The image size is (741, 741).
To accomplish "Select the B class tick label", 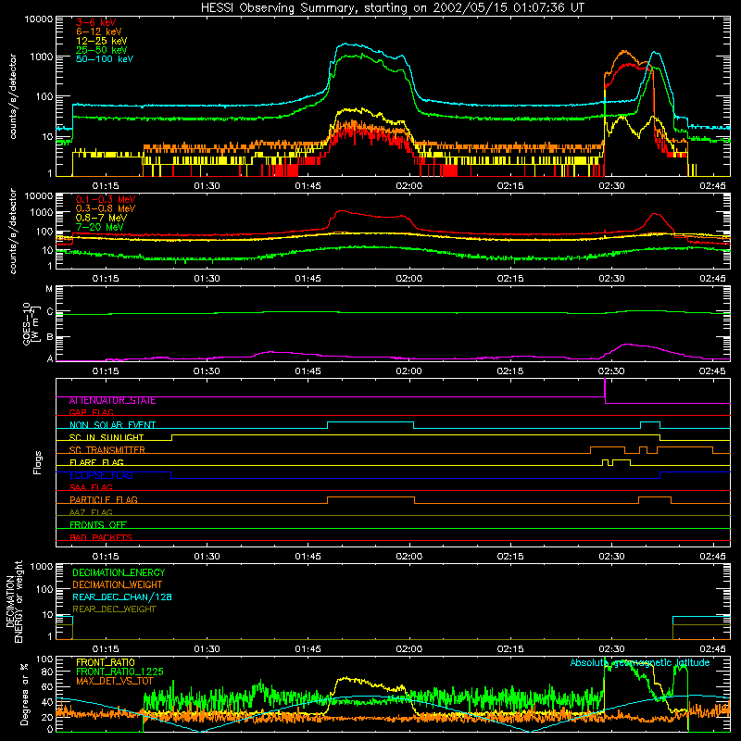I will coord(50,337).
